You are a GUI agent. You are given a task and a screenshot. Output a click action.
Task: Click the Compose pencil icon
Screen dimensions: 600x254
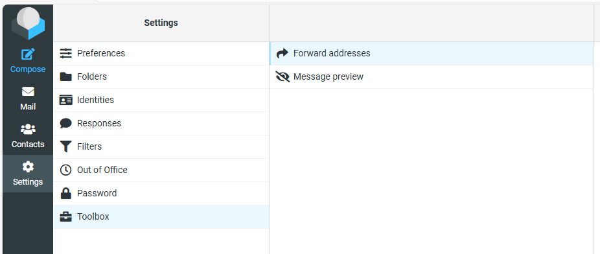tap(28, 54)
